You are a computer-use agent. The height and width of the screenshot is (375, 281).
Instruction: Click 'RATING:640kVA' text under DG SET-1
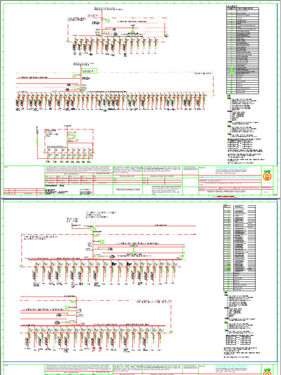pyautogui.click(x=94, y=215)
